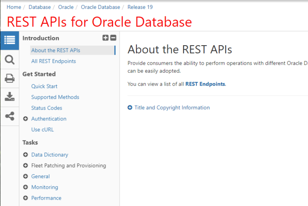The image size is (308, 206).
Task: Expand the General tasks node
Action: [25, 176]
